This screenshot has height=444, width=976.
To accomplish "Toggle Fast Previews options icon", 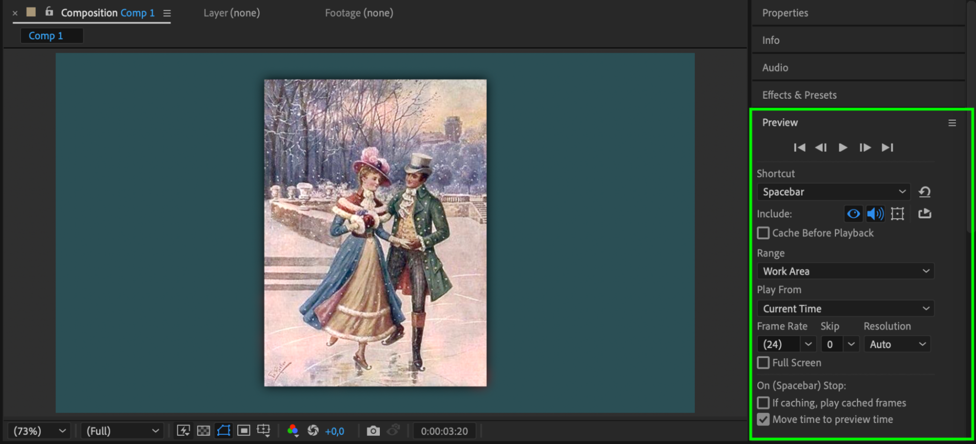I will tap(184, 431).
